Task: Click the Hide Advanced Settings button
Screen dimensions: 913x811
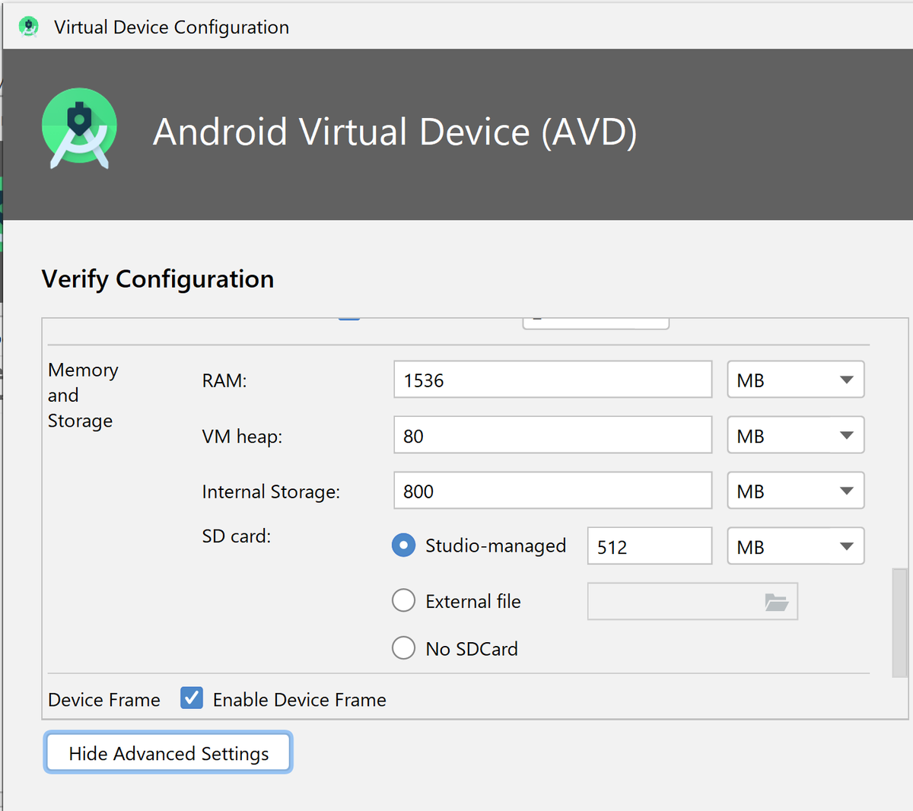Action: (x=167, y=752)
